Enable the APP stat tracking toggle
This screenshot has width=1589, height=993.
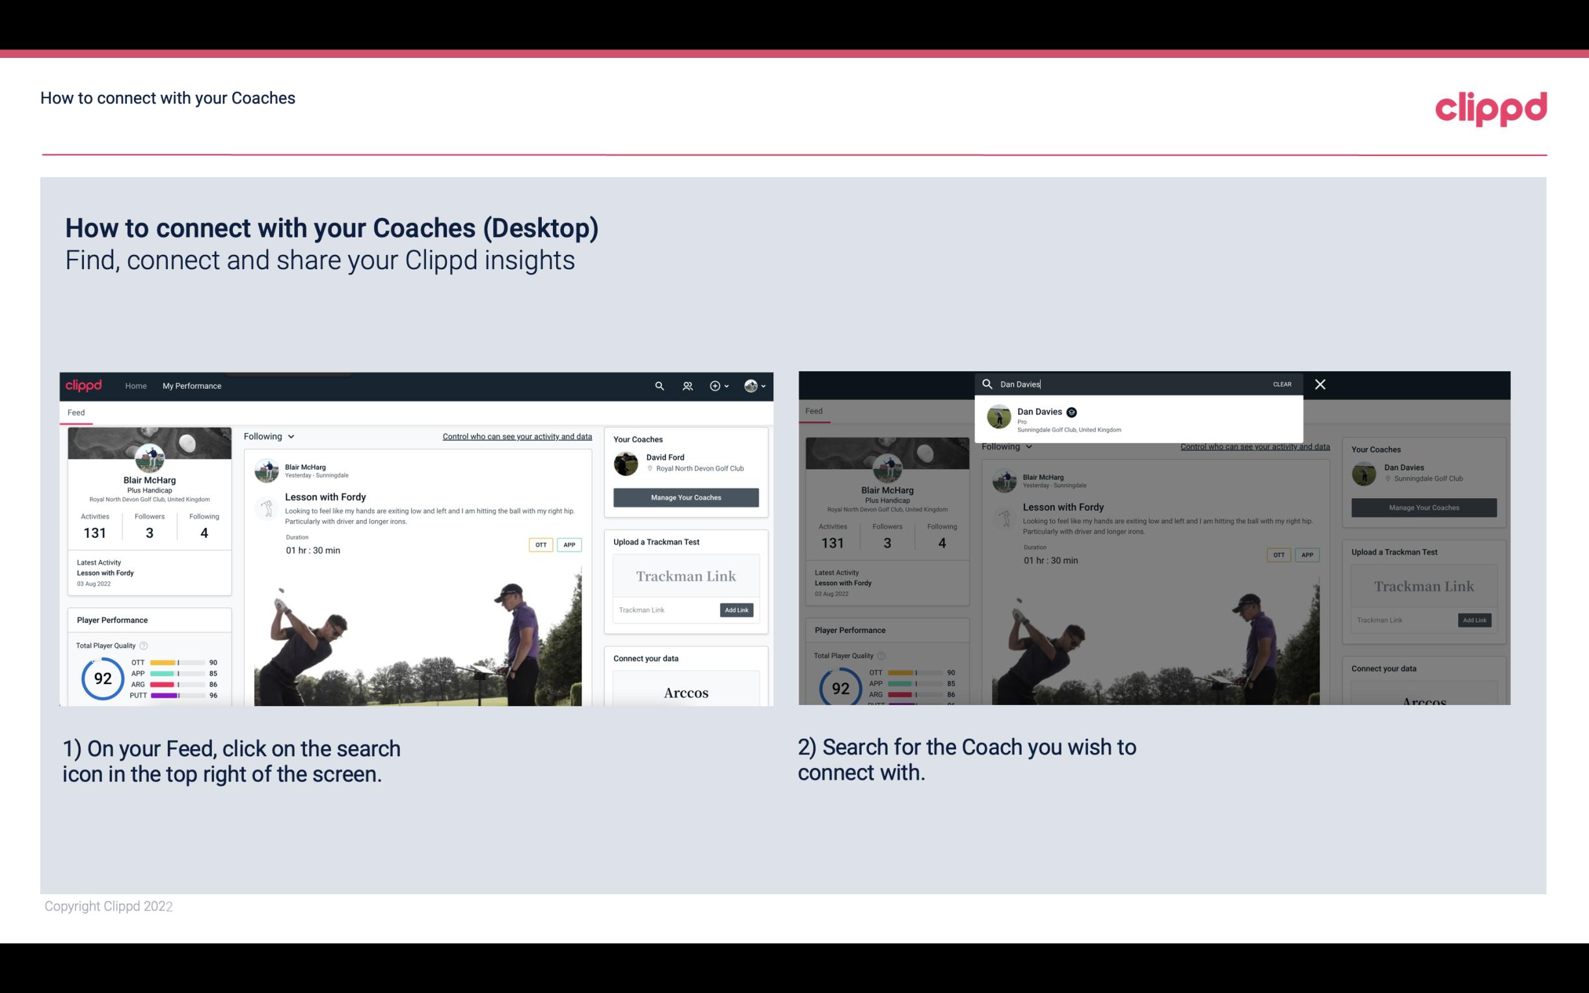[x=570, y=544]
